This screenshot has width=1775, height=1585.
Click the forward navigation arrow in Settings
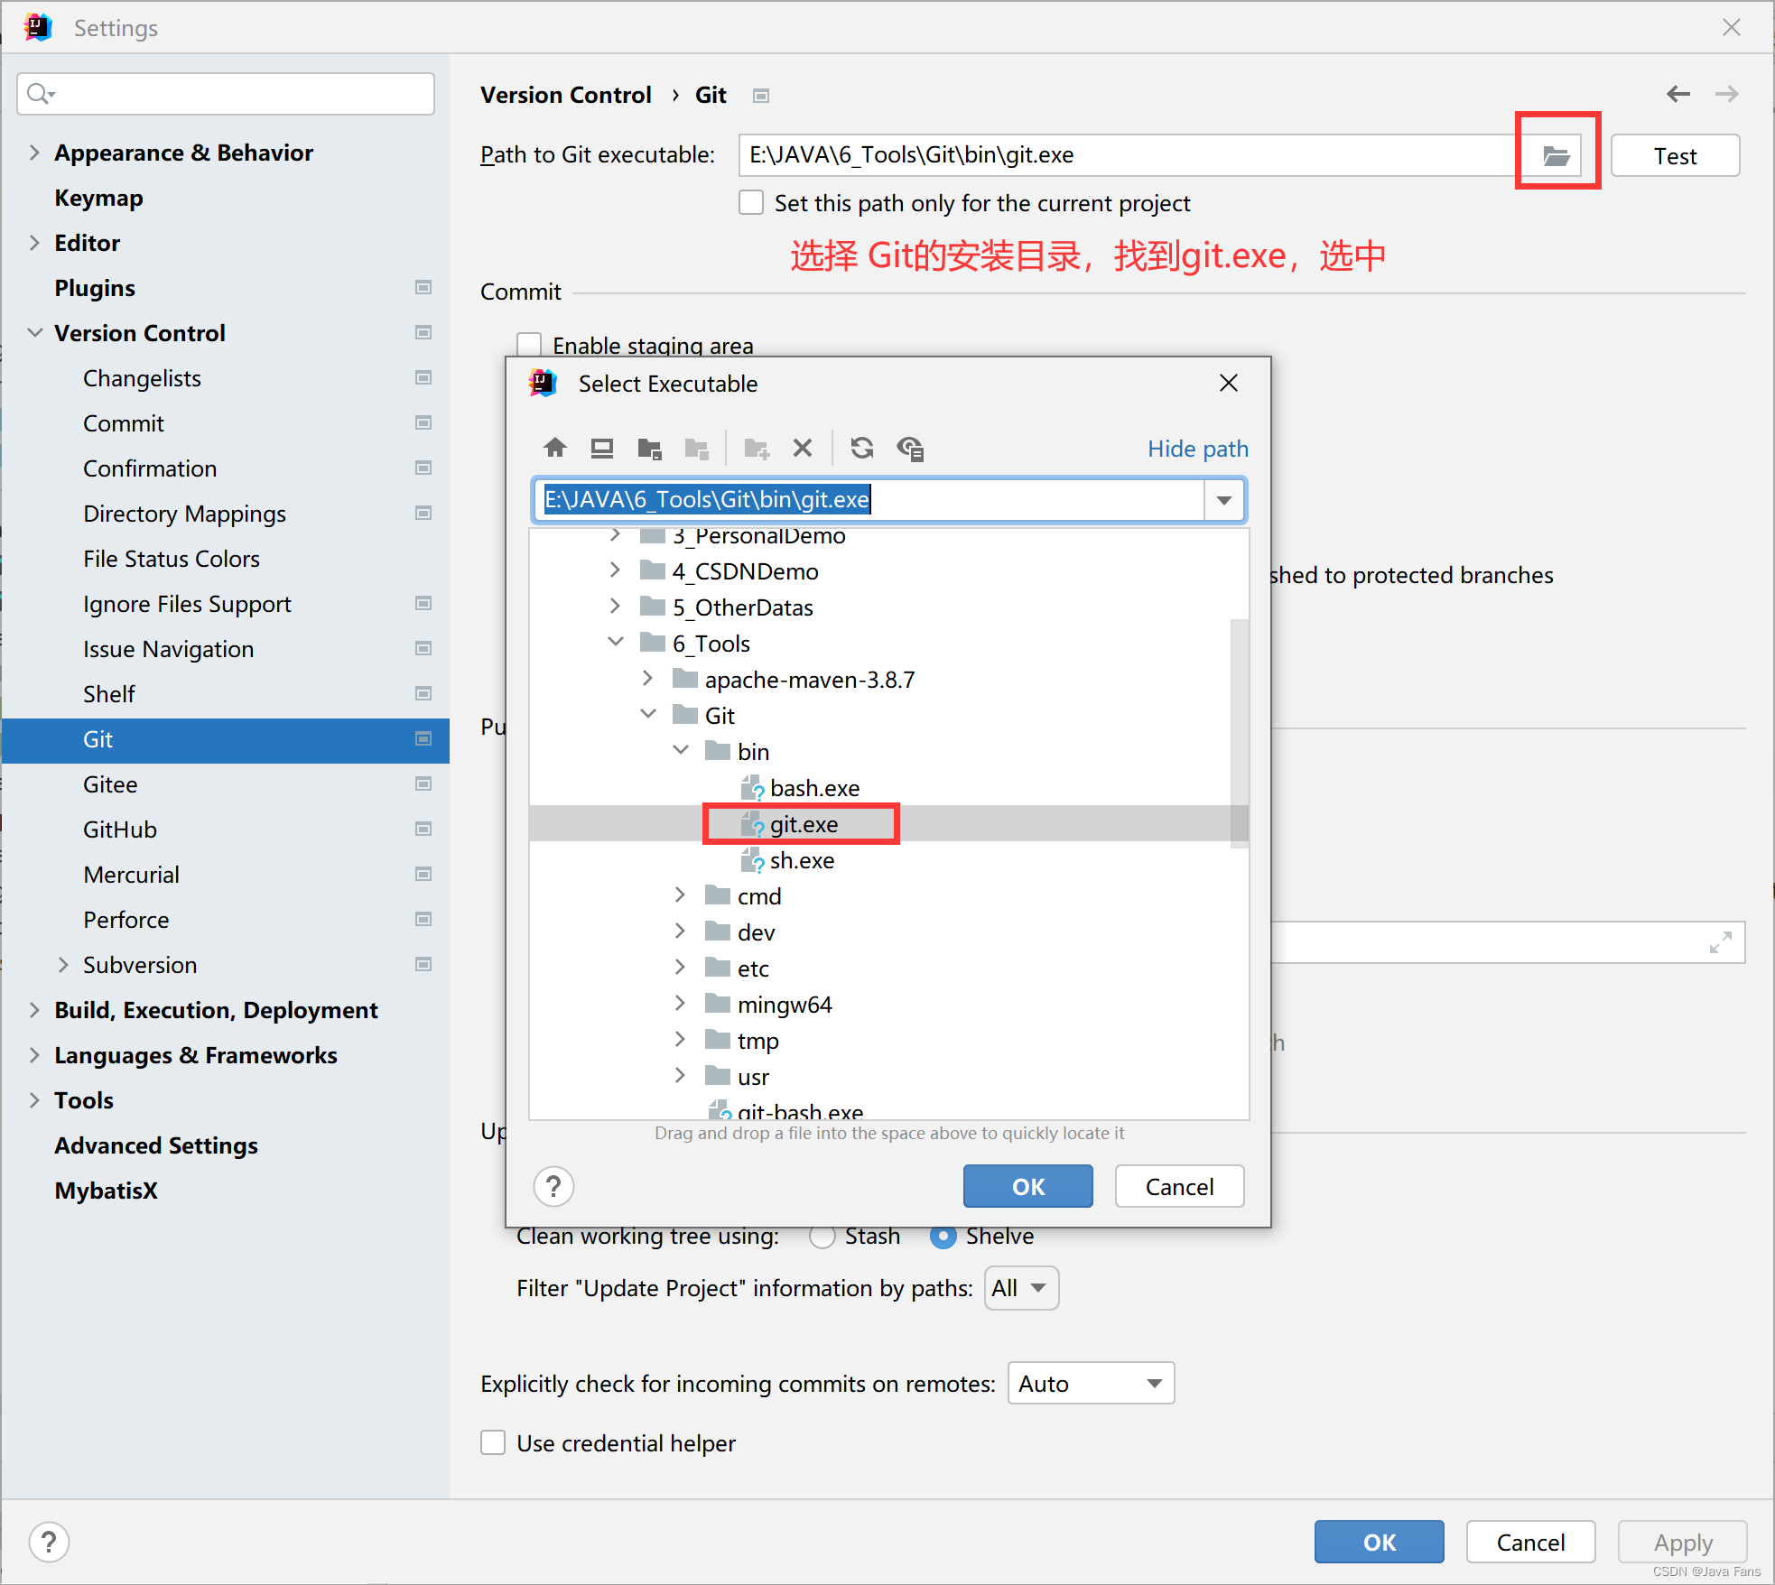click(1727, 94)
